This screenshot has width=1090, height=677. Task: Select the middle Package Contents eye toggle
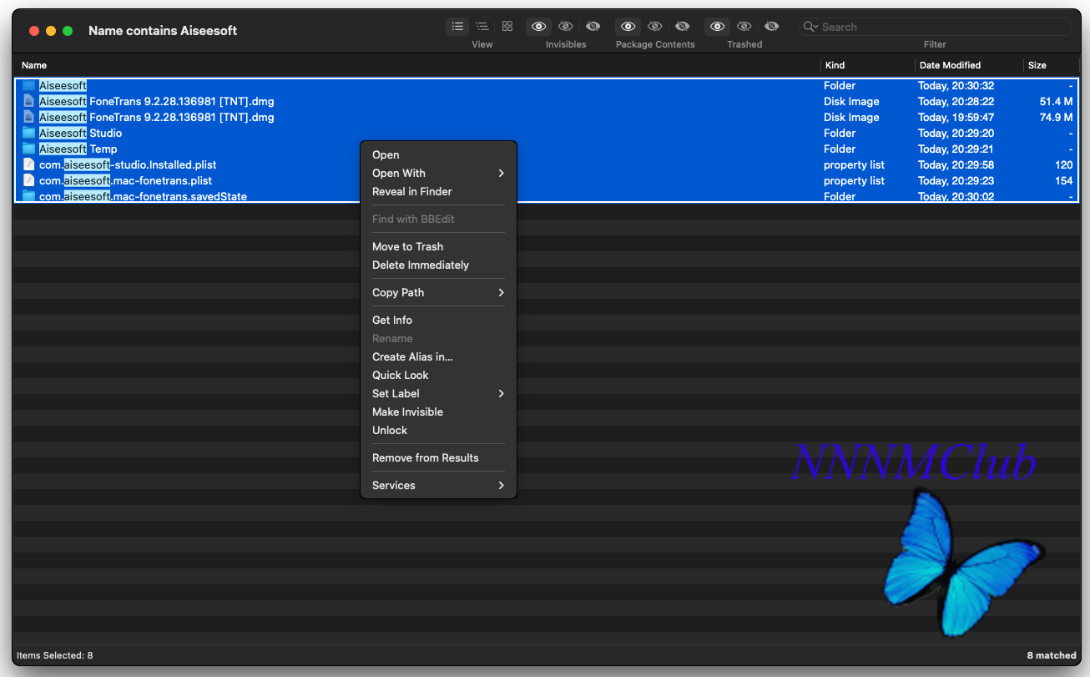coord(655,27)
